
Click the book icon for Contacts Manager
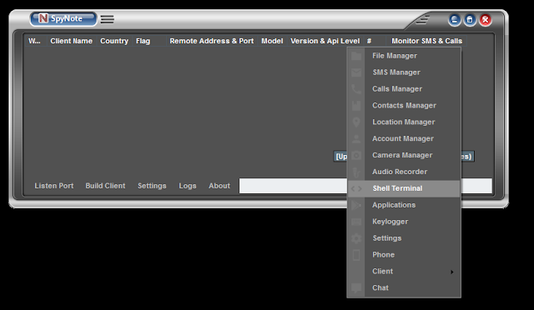tap(356, 106)
